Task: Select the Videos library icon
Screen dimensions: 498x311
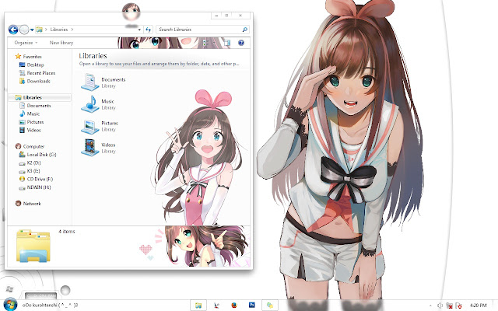Action: (90, 148)
